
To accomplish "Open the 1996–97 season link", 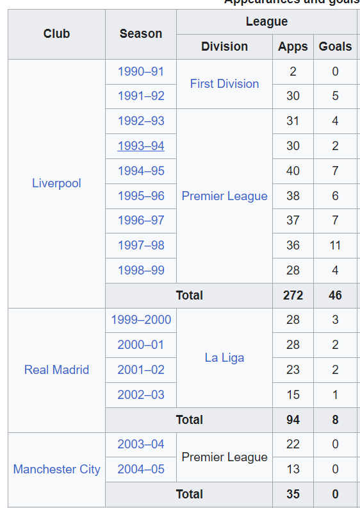I will 141,220.
